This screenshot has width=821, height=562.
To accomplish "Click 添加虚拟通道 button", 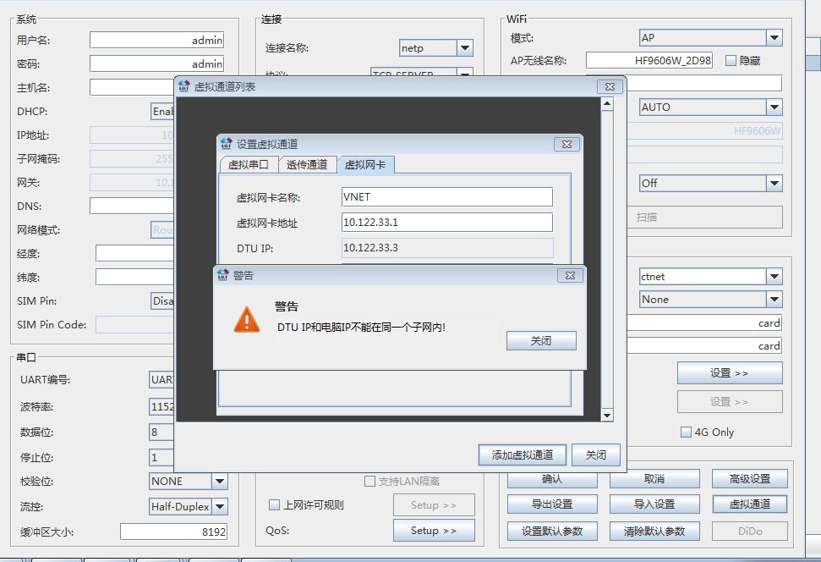I will [x=522, y=455].
